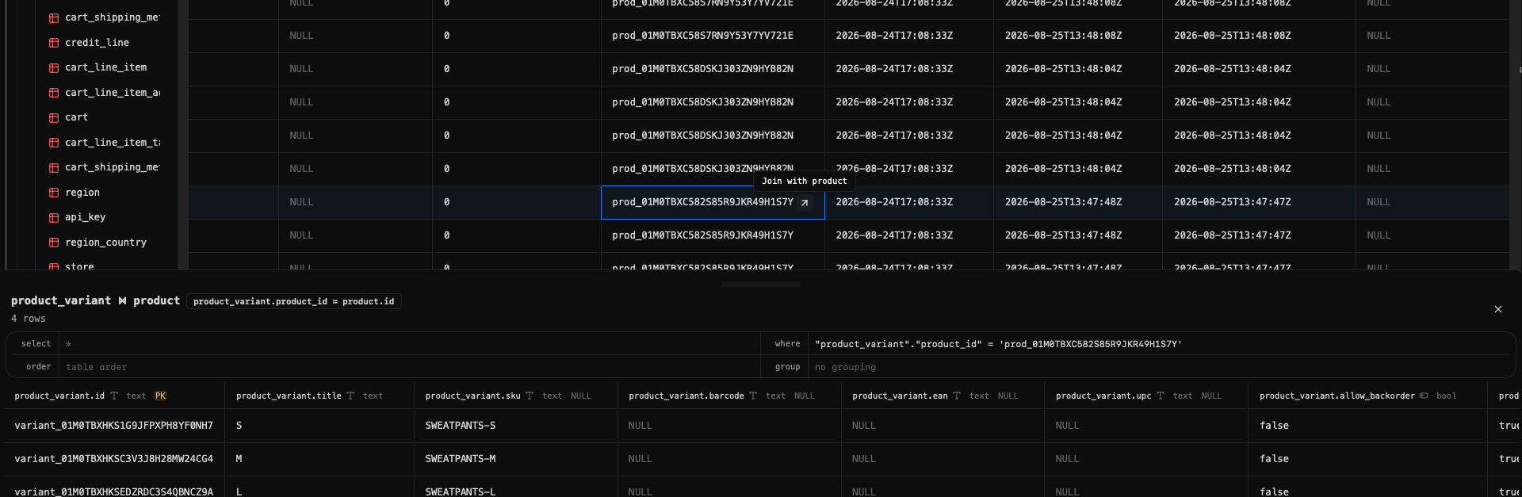Click the table icon next to region_country

pyautogui.click(x=54, y=243)
